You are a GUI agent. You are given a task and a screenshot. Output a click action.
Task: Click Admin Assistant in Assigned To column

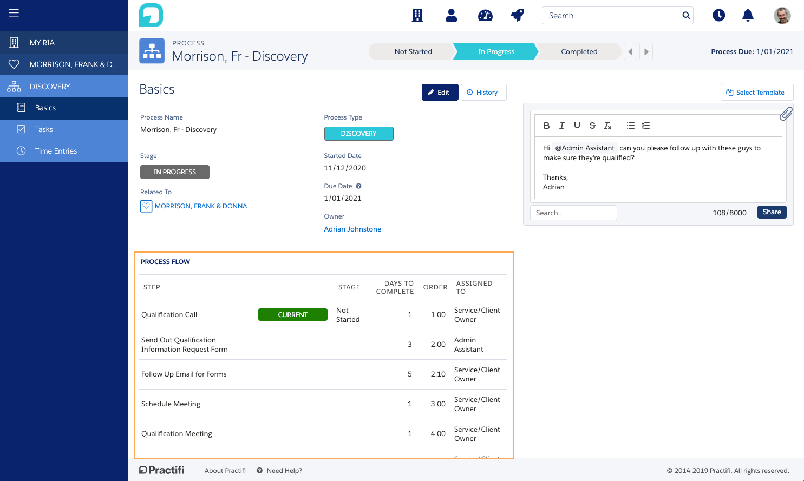point(468,345)
